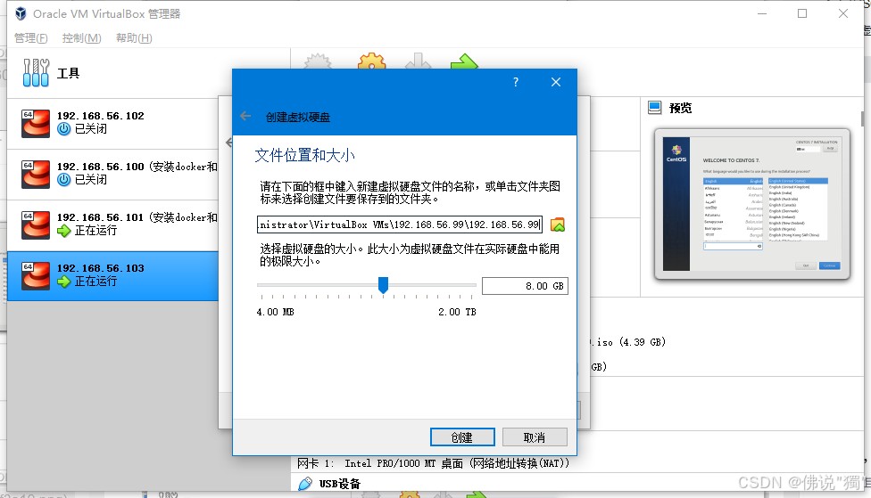Click the 网卡 1 network adapter text
This screenshot has width=871, height=498.
(x=433, y=463)
